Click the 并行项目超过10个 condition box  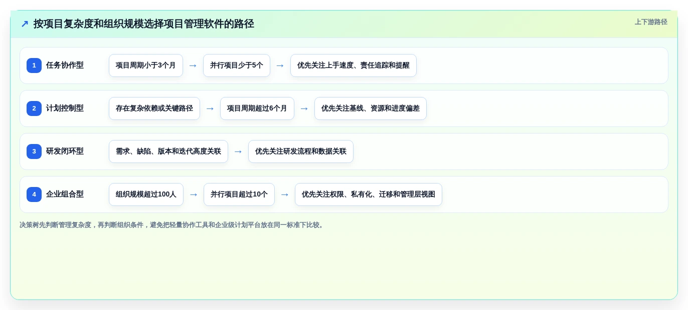[239, 194]
